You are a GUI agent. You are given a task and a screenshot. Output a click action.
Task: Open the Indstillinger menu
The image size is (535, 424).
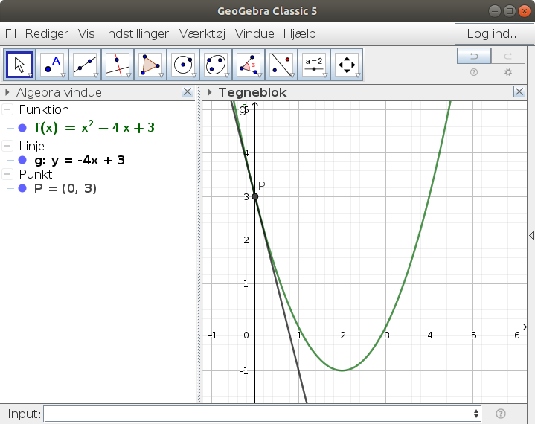tap(136, 33)
